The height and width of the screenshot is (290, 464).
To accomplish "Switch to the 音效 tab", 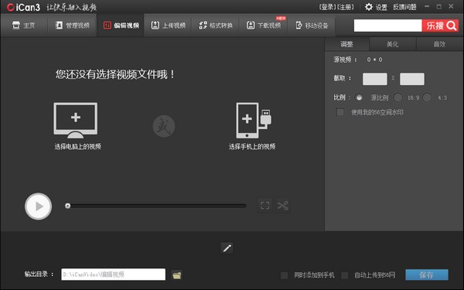I will point(440,44).
